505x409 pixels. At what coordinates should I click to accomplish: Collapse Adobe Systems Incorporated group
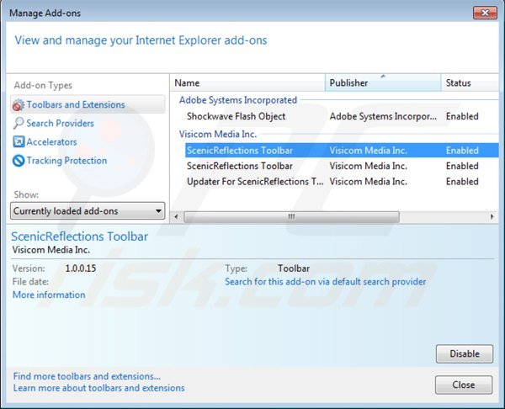237,100
